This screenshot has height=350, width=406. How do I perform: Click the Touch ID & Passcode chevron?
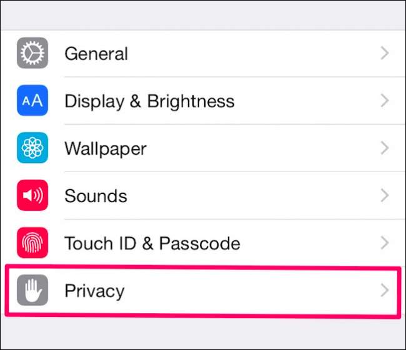coord(385,243)
